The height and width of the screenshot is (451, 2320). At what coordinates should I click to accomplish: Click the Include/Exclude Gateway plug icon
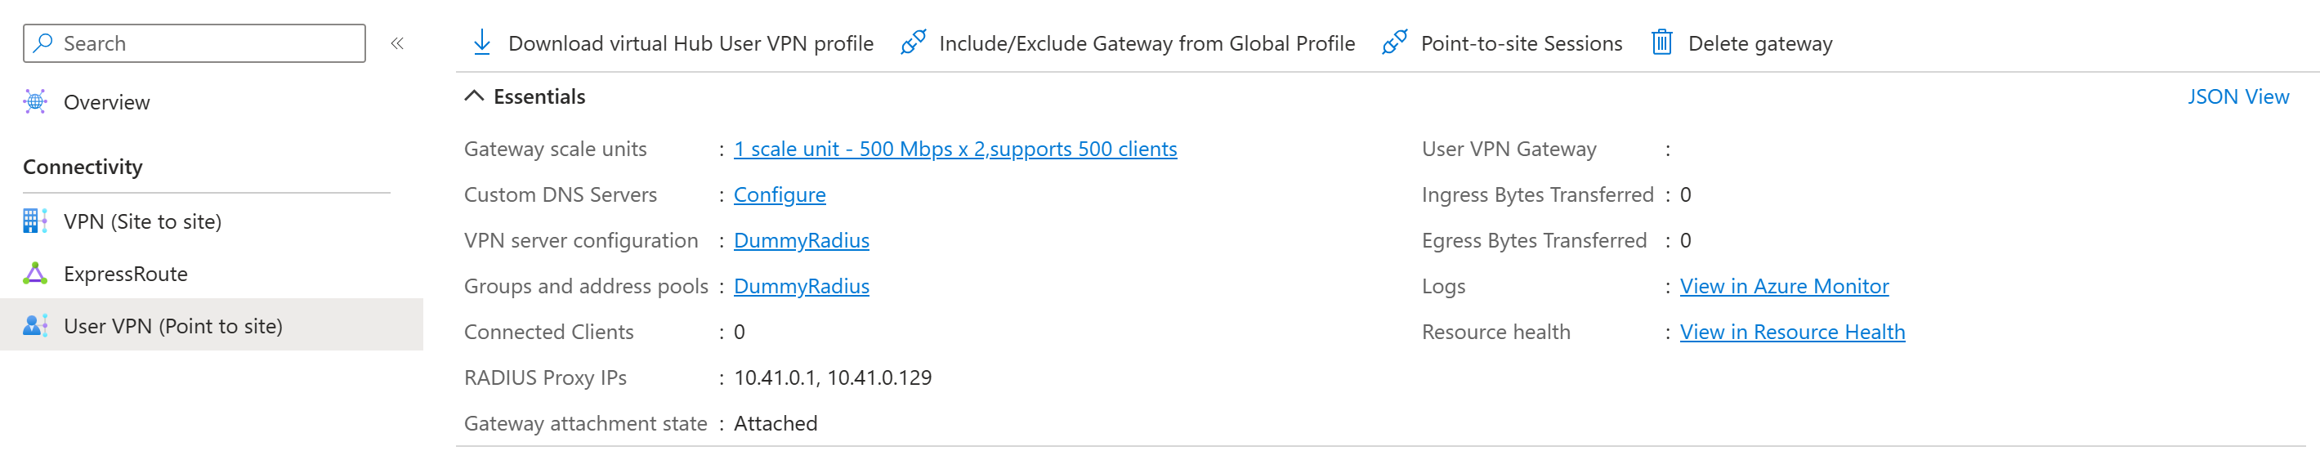(x=912, y=42)
